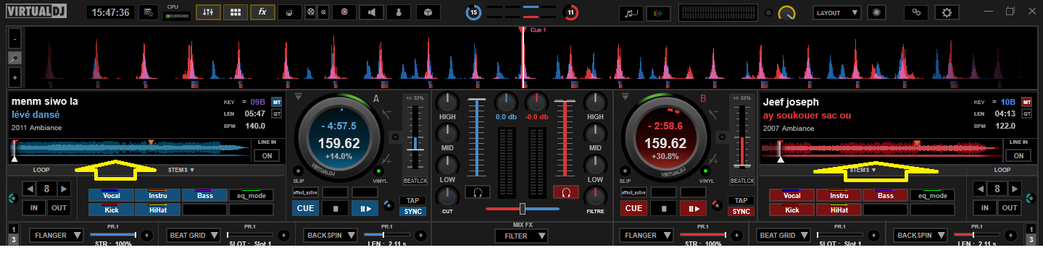
Task: Open deck A BACKSPIN effect dropdown
Action: pyautogui.click(x=331, y=235)
